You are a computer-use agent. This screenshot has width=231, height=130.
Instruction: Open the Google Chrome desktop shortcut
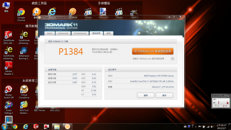21,14
